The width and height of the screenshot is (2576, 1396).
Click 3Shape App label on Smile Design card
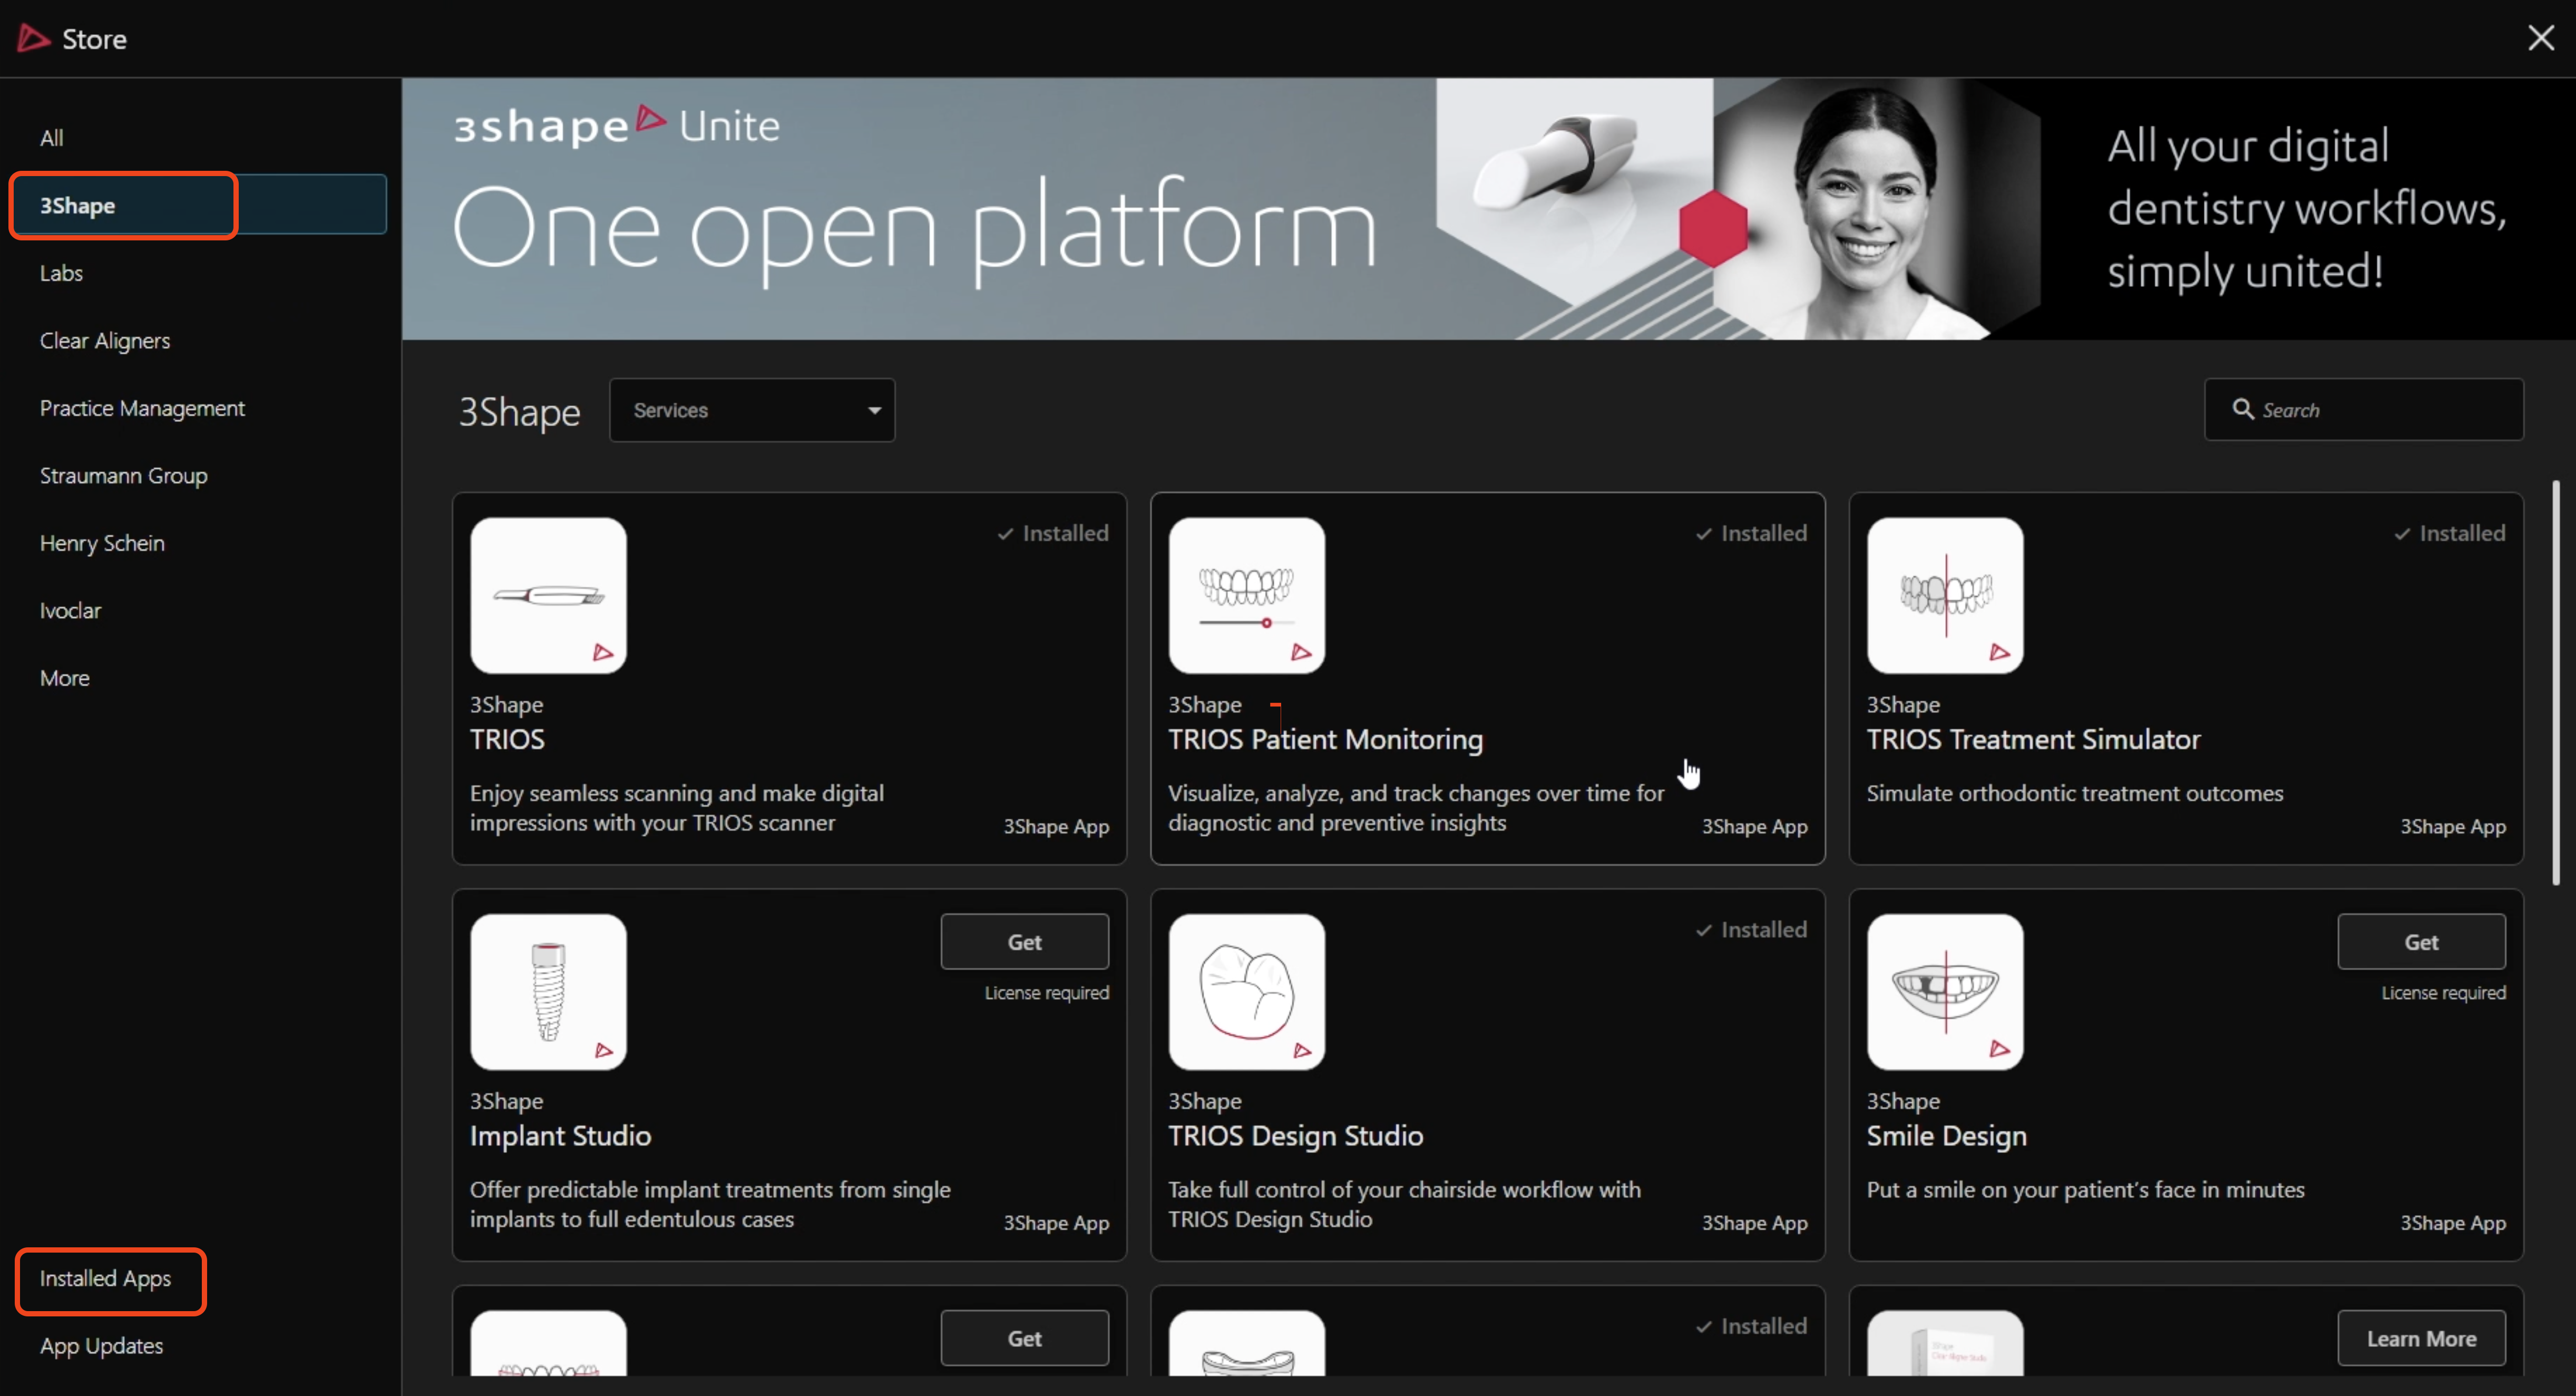(x=2452, y=1223)
